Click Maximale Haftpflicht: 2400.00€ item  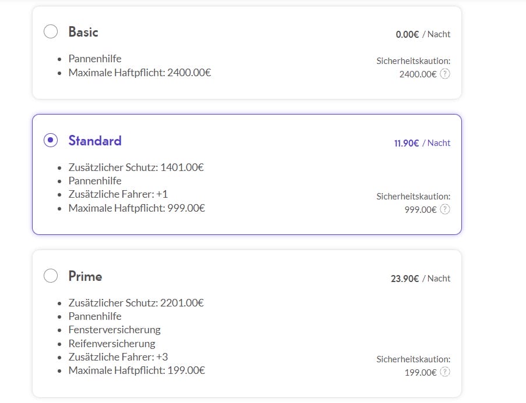pos(140,73)
